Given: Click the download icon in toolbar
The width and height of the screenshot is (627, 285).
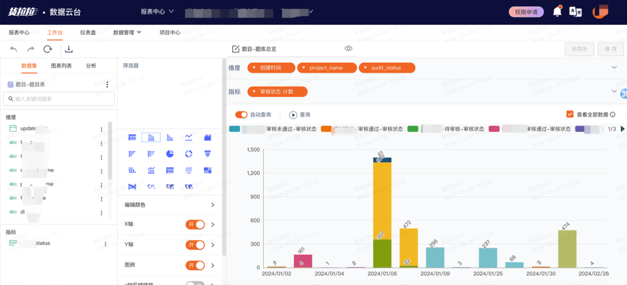Looking at the screenshot, I should tap(69, 49).
